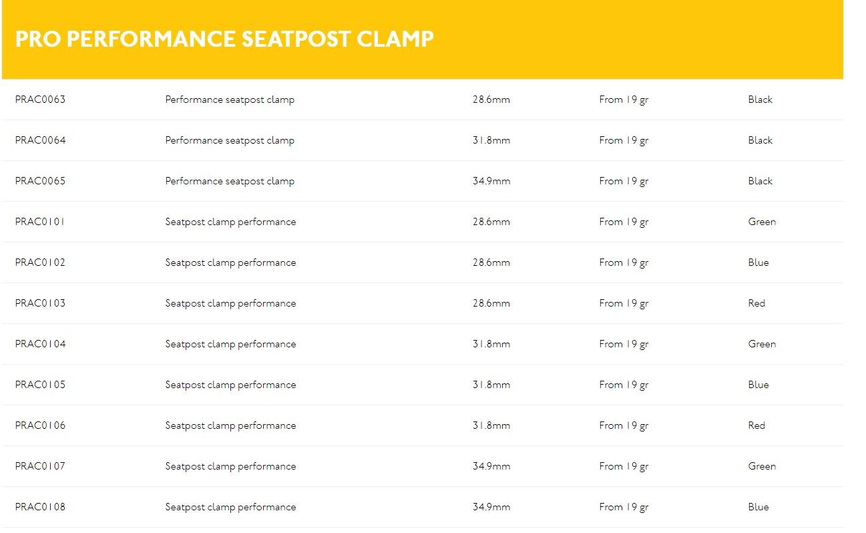Click the PRO Performance Seatpost Clamp heading
The width and height of the screenshot is (866, 533).
pyautogui.click(x=224, y=39)
